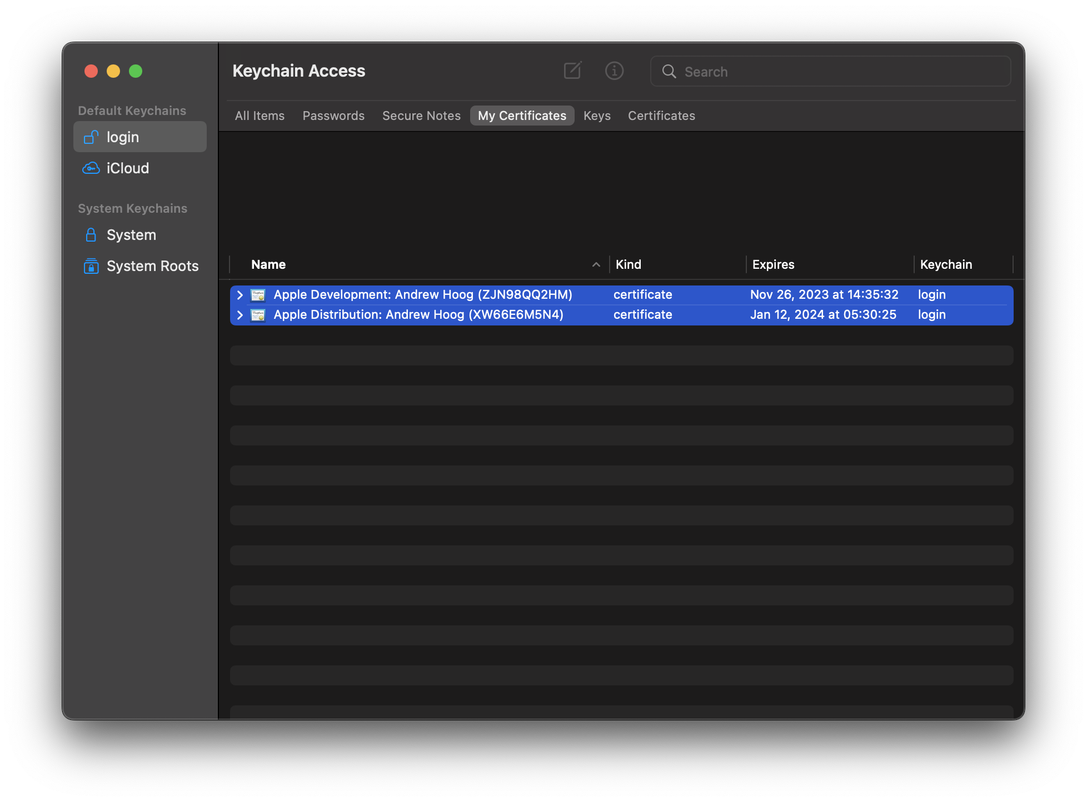The image size is (1087, 802).
Task: Click the green full screen button
Action: click(x=136, y=71)
